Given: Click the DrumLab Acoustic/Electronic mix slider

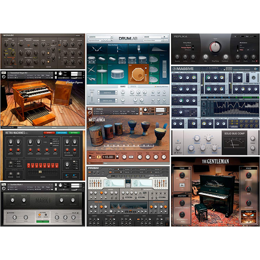Looking at the screenshot, I should click(92, 96).
